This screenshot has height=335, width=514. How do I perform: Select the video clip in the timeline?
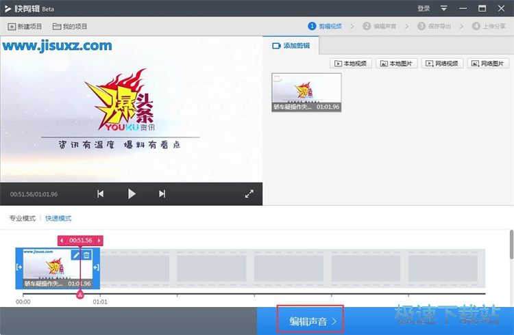[x=58, y=268]
